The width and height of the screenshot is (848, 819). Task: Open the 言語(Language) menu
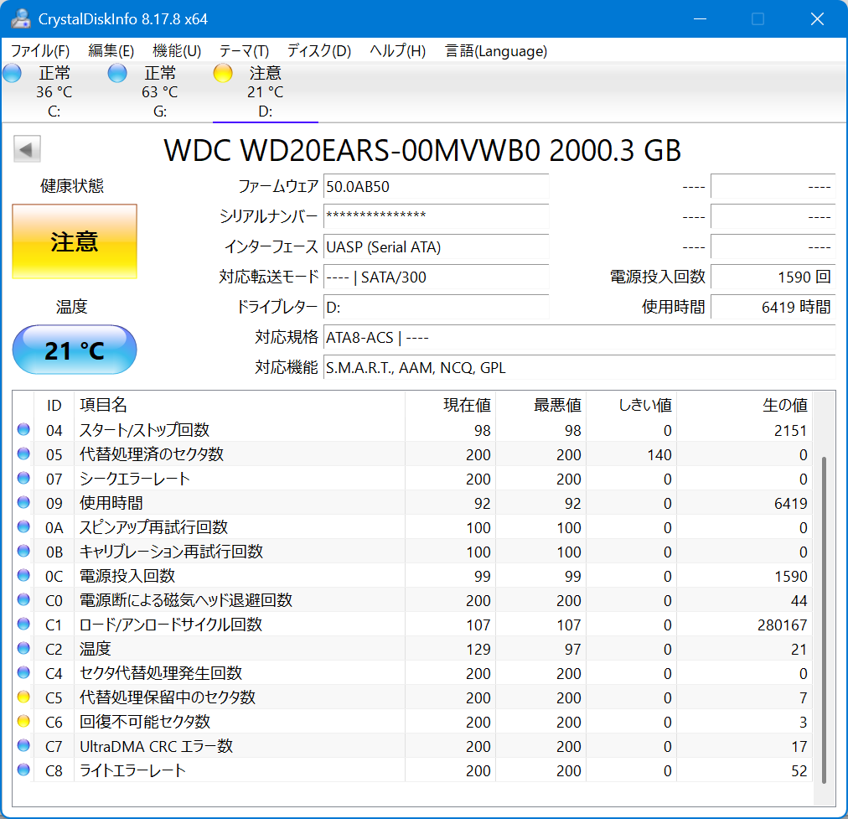pos(496,51)
